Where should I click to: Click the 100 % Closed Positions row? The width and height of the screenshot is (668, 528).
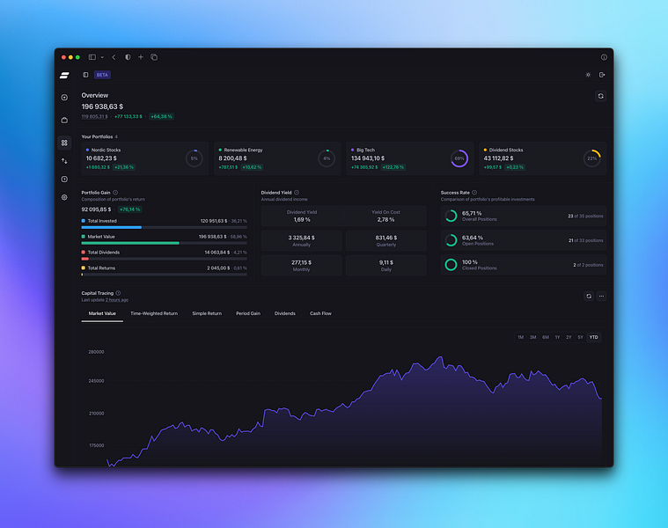(x=523, y=265)
